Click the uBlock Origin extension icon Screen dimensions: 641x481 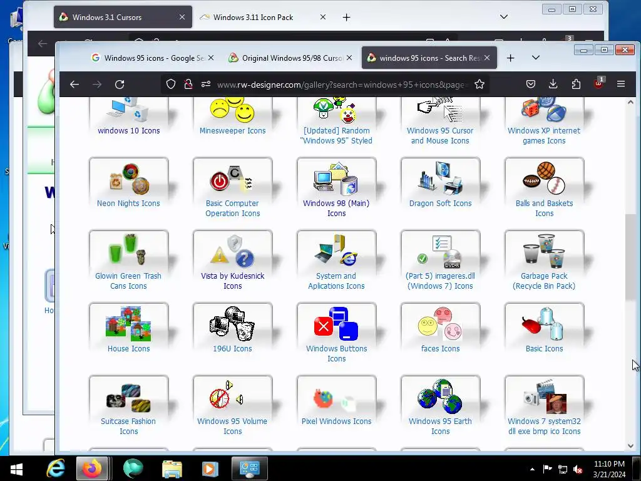598,84
